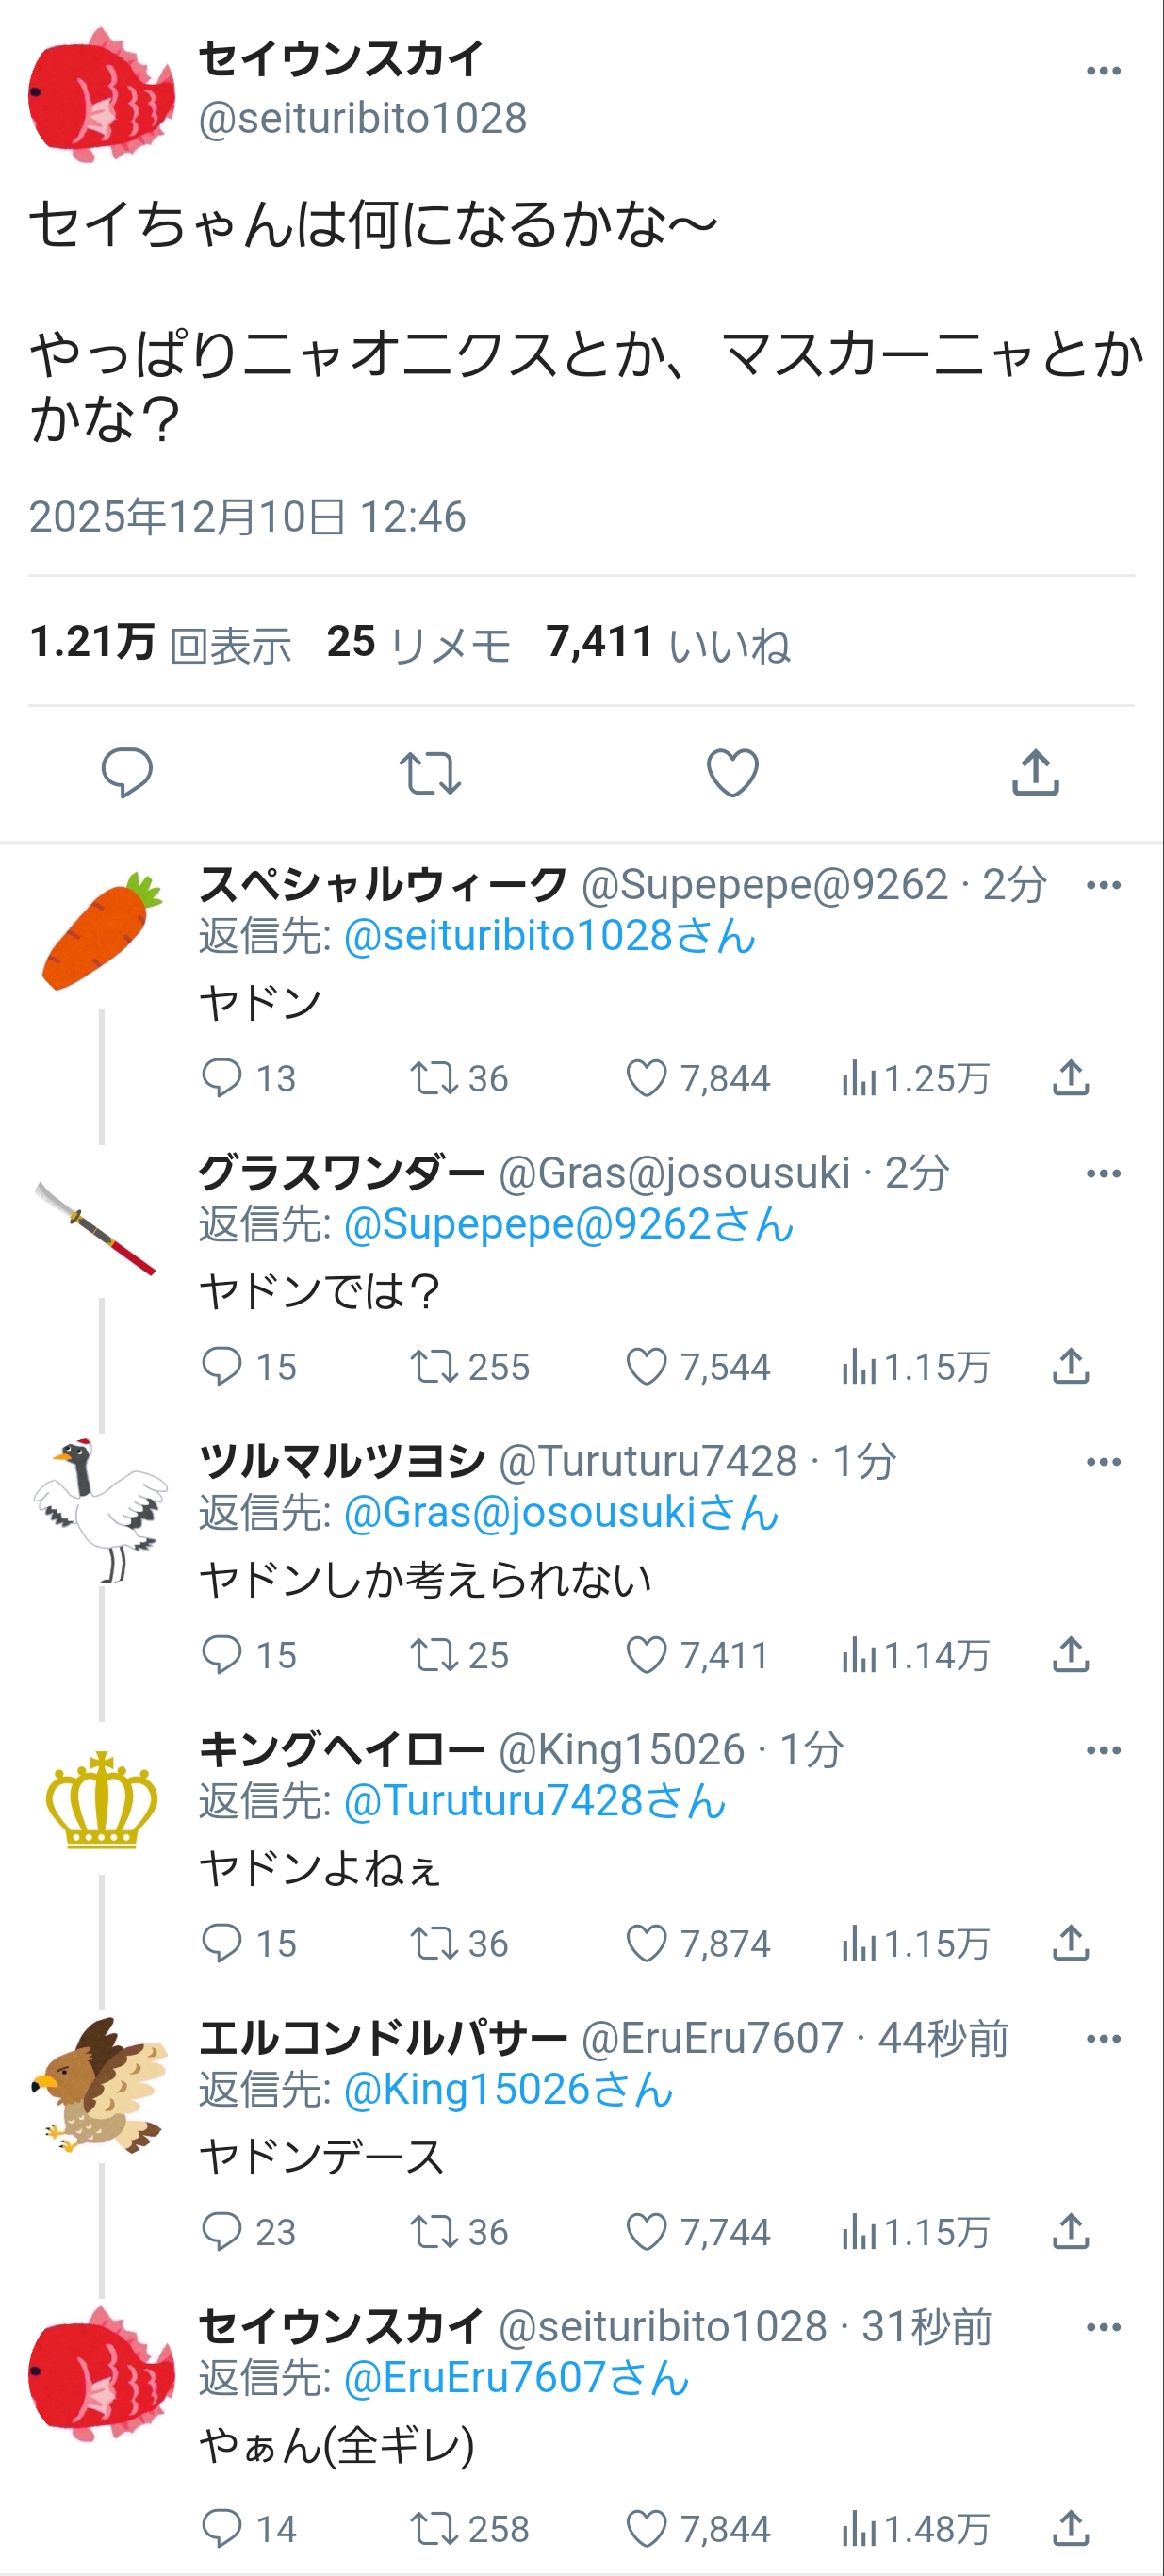Open more options on スペシャルウィーク's reply
Image resolution: width=1164 pixels, height=2576 pixels.
(1103, 885)
